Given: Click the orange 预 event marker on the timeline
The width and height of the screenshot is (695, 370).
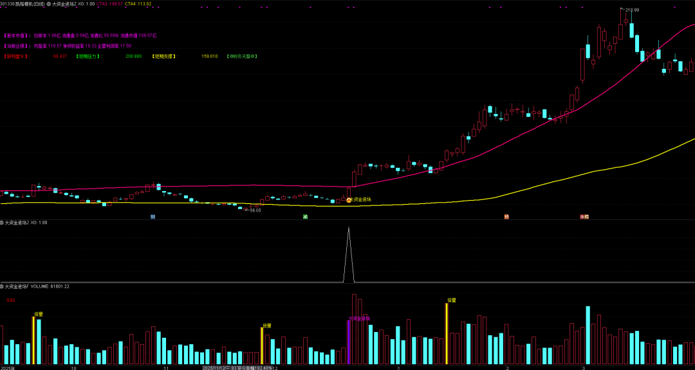Looking at the screenshot, I should point(506,217).
